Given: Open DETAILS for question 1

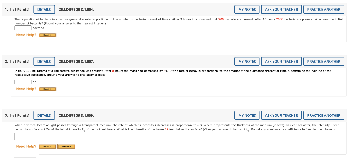Looking at the screenshot, I should click(44, 10).
